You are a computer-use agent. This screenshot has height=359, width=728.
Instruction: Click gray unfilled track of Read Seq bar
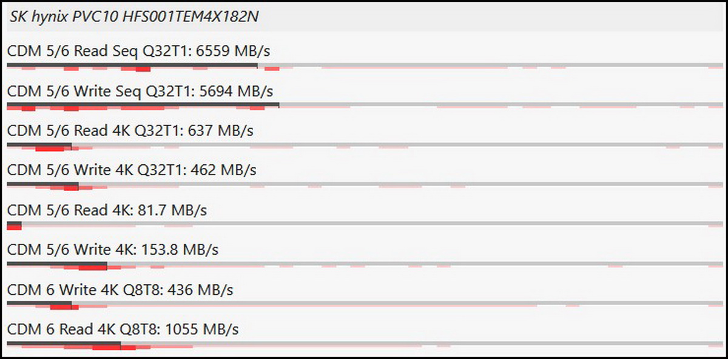click(x=485, y=65)
